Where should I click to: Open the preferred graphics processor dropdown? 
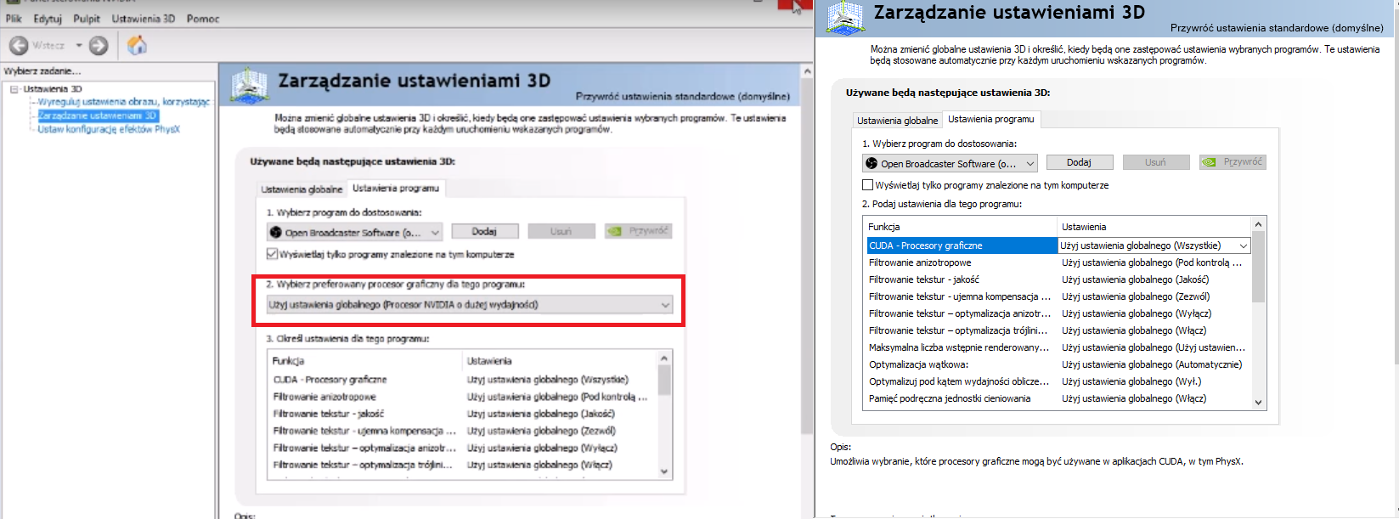tap(470, 304)
